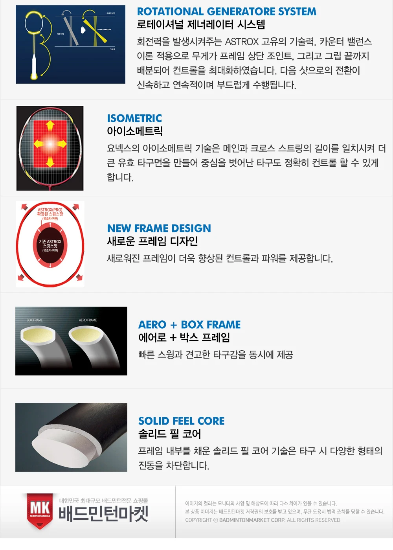
Task: Select the ROTATIONAL GENERATORE SYSTEM heading
Action: pos(226,12)
